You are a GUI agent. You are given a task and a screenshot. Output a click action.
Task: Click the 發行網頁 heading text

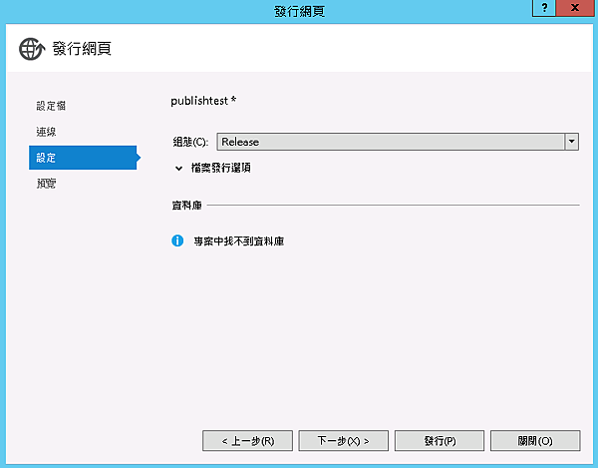(82, 49)
